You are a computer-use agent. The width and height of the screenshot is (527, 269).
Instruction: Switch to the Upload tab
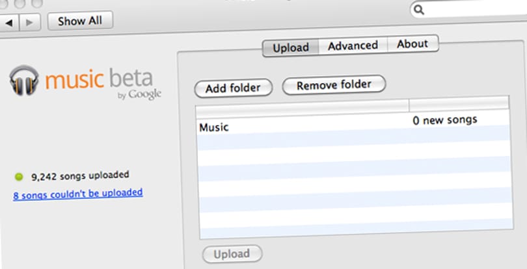[291, 47]
